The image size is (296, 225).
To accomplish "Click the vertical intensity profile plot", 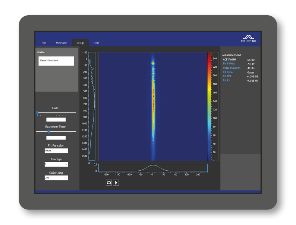I will point(92,106).
